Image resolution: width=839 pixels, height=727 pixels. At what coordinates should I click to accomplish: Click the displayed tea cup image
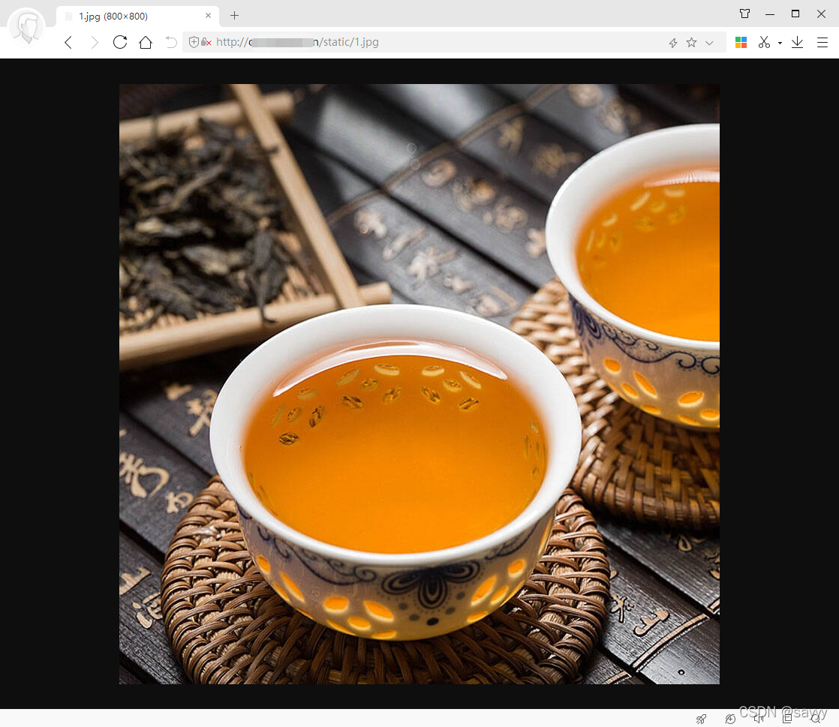tap(419, 384)
